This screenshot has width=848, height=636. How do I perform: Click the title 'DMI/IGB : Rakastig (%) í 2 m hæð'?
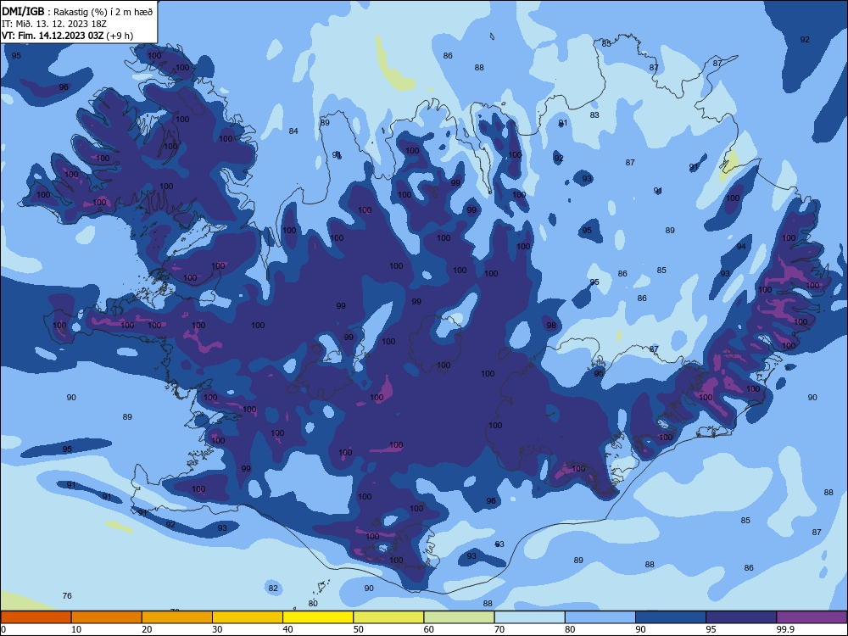pyautogui.click(x=77, y=11)
